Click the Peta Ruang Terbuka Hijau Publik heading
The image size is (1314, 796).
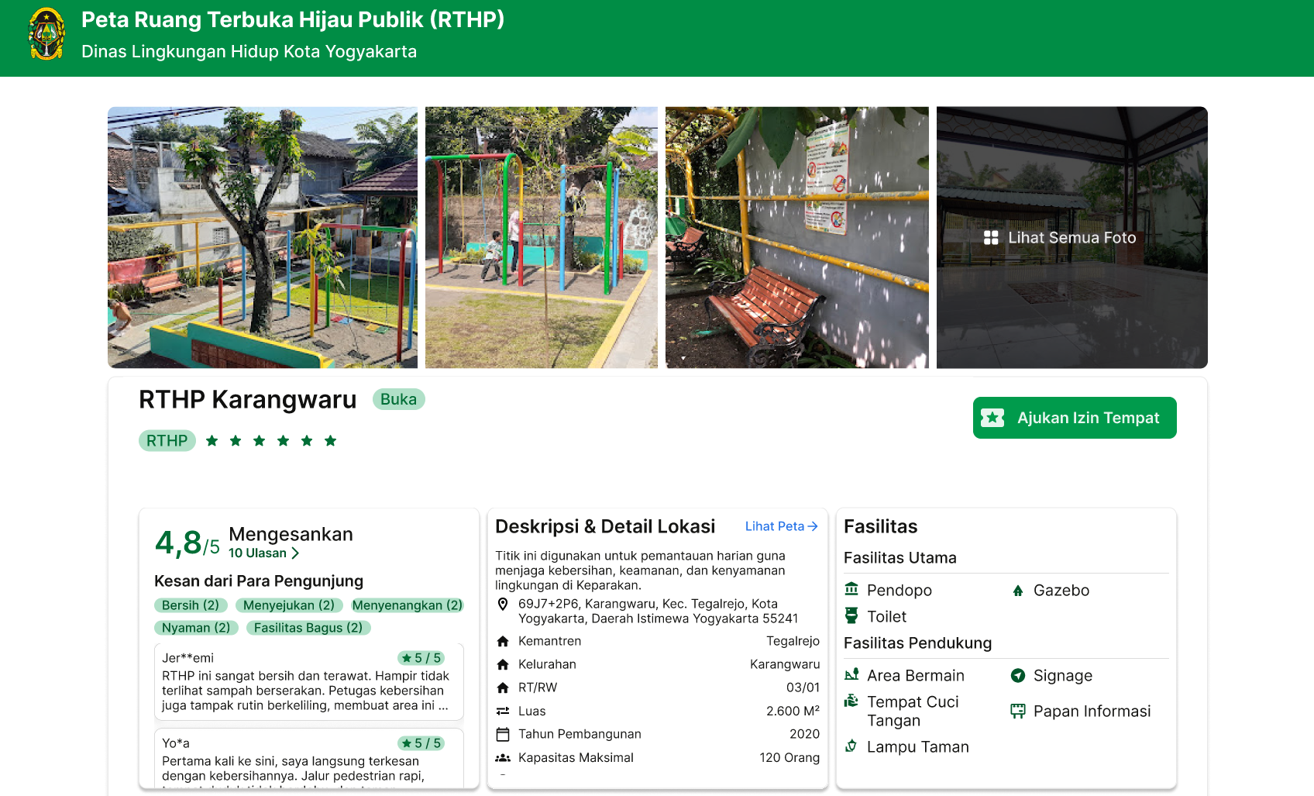coord(293,19)
